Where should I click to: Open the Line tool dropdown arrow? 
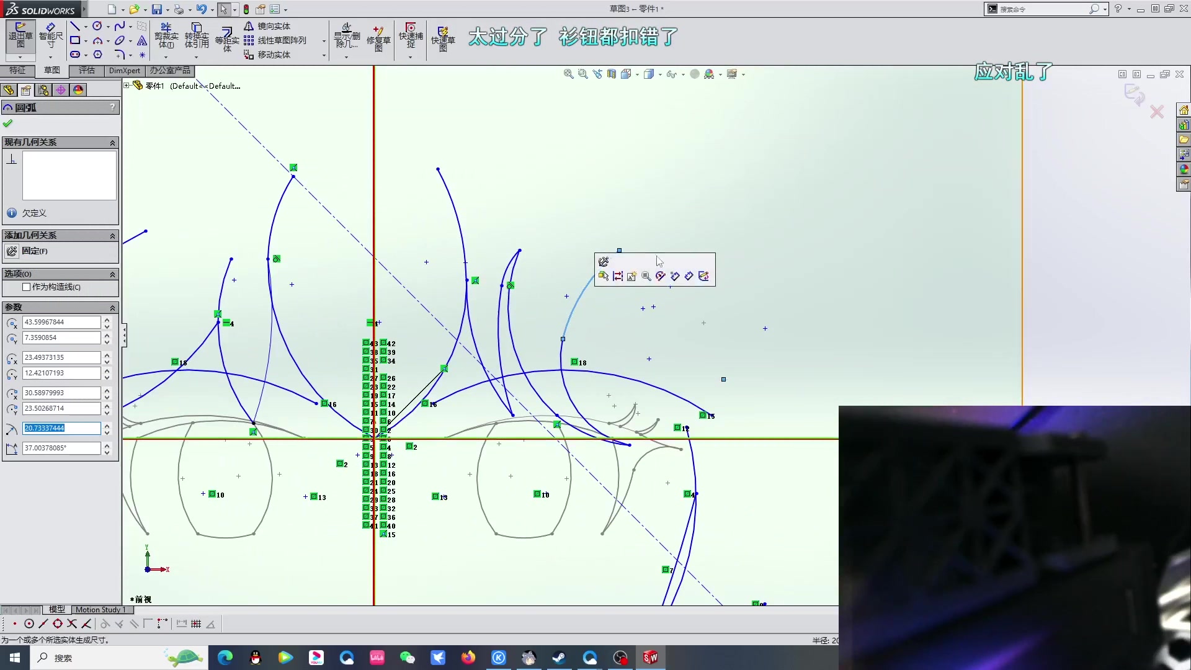point(86,27)
